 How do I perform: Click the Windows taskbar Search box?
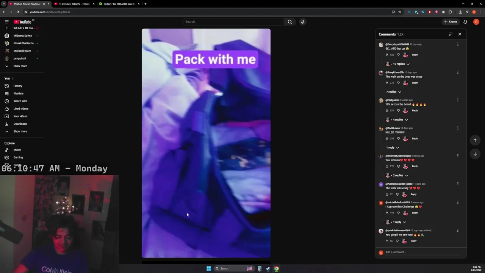point(233,268)
